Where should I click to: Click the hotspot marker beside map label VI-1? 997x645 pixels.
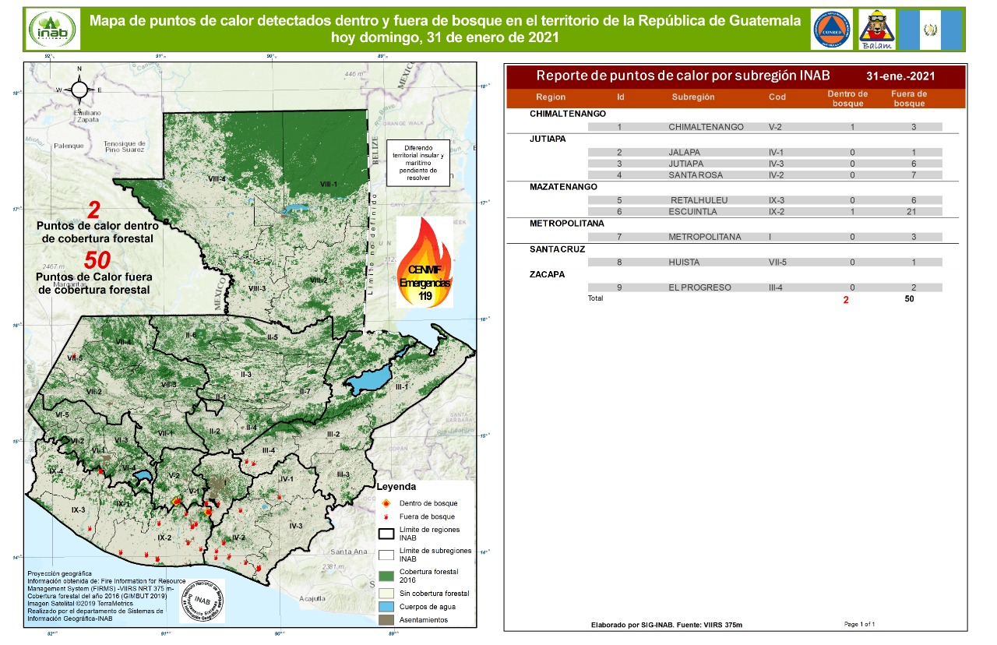100,471
